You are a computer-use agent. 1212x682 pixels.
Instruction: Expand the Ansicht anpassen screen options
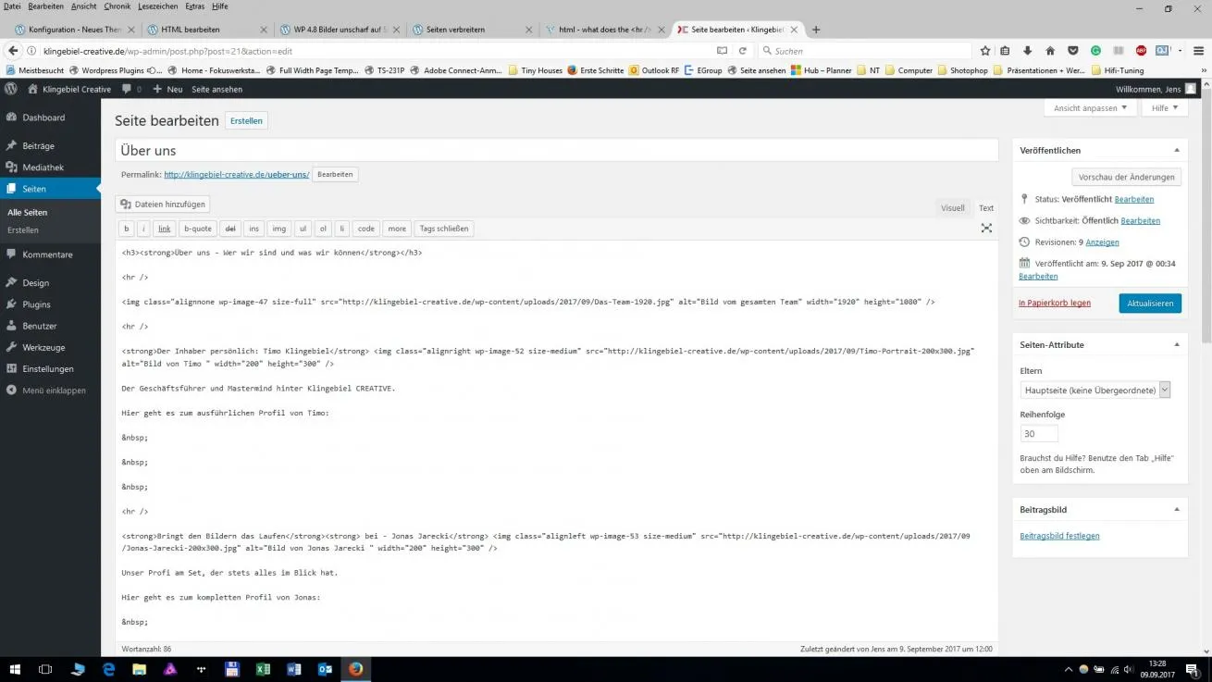[x=1091, y=108]
